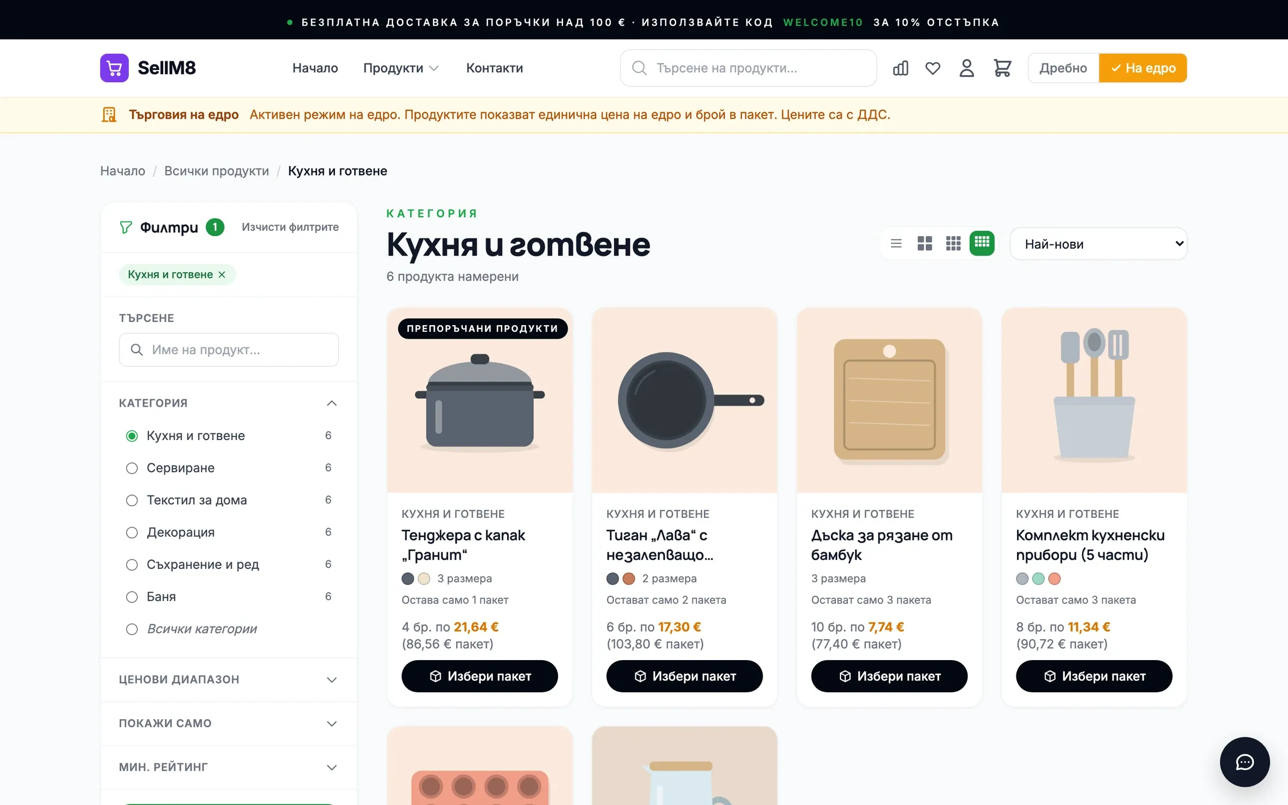Pick the mint green swatch on Комплект прибори

pyautogui.click(x=1038, y=579)
